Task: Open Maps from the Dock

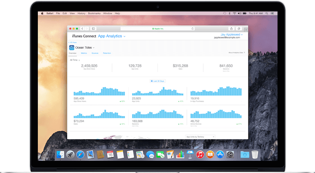Action: point(140,155)
